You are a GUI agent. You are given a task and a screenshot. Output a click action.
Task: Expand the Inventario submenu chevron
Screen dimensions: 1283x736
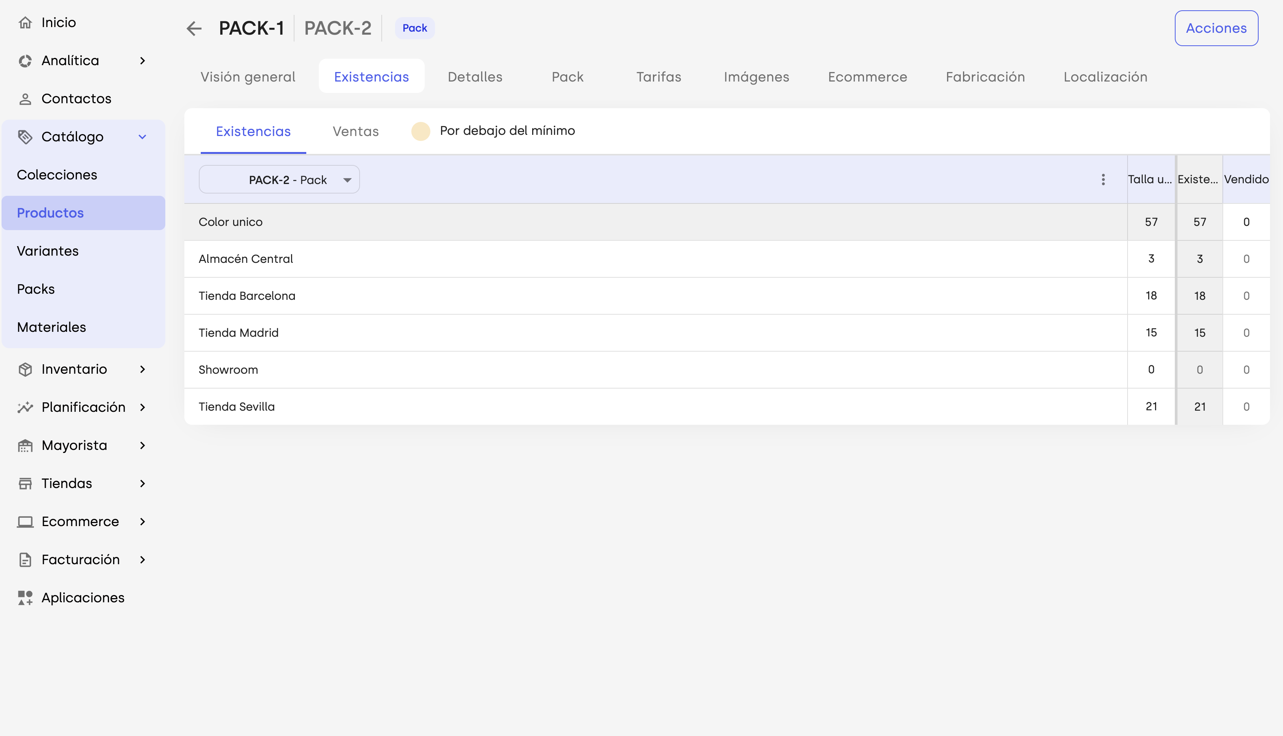142,370
